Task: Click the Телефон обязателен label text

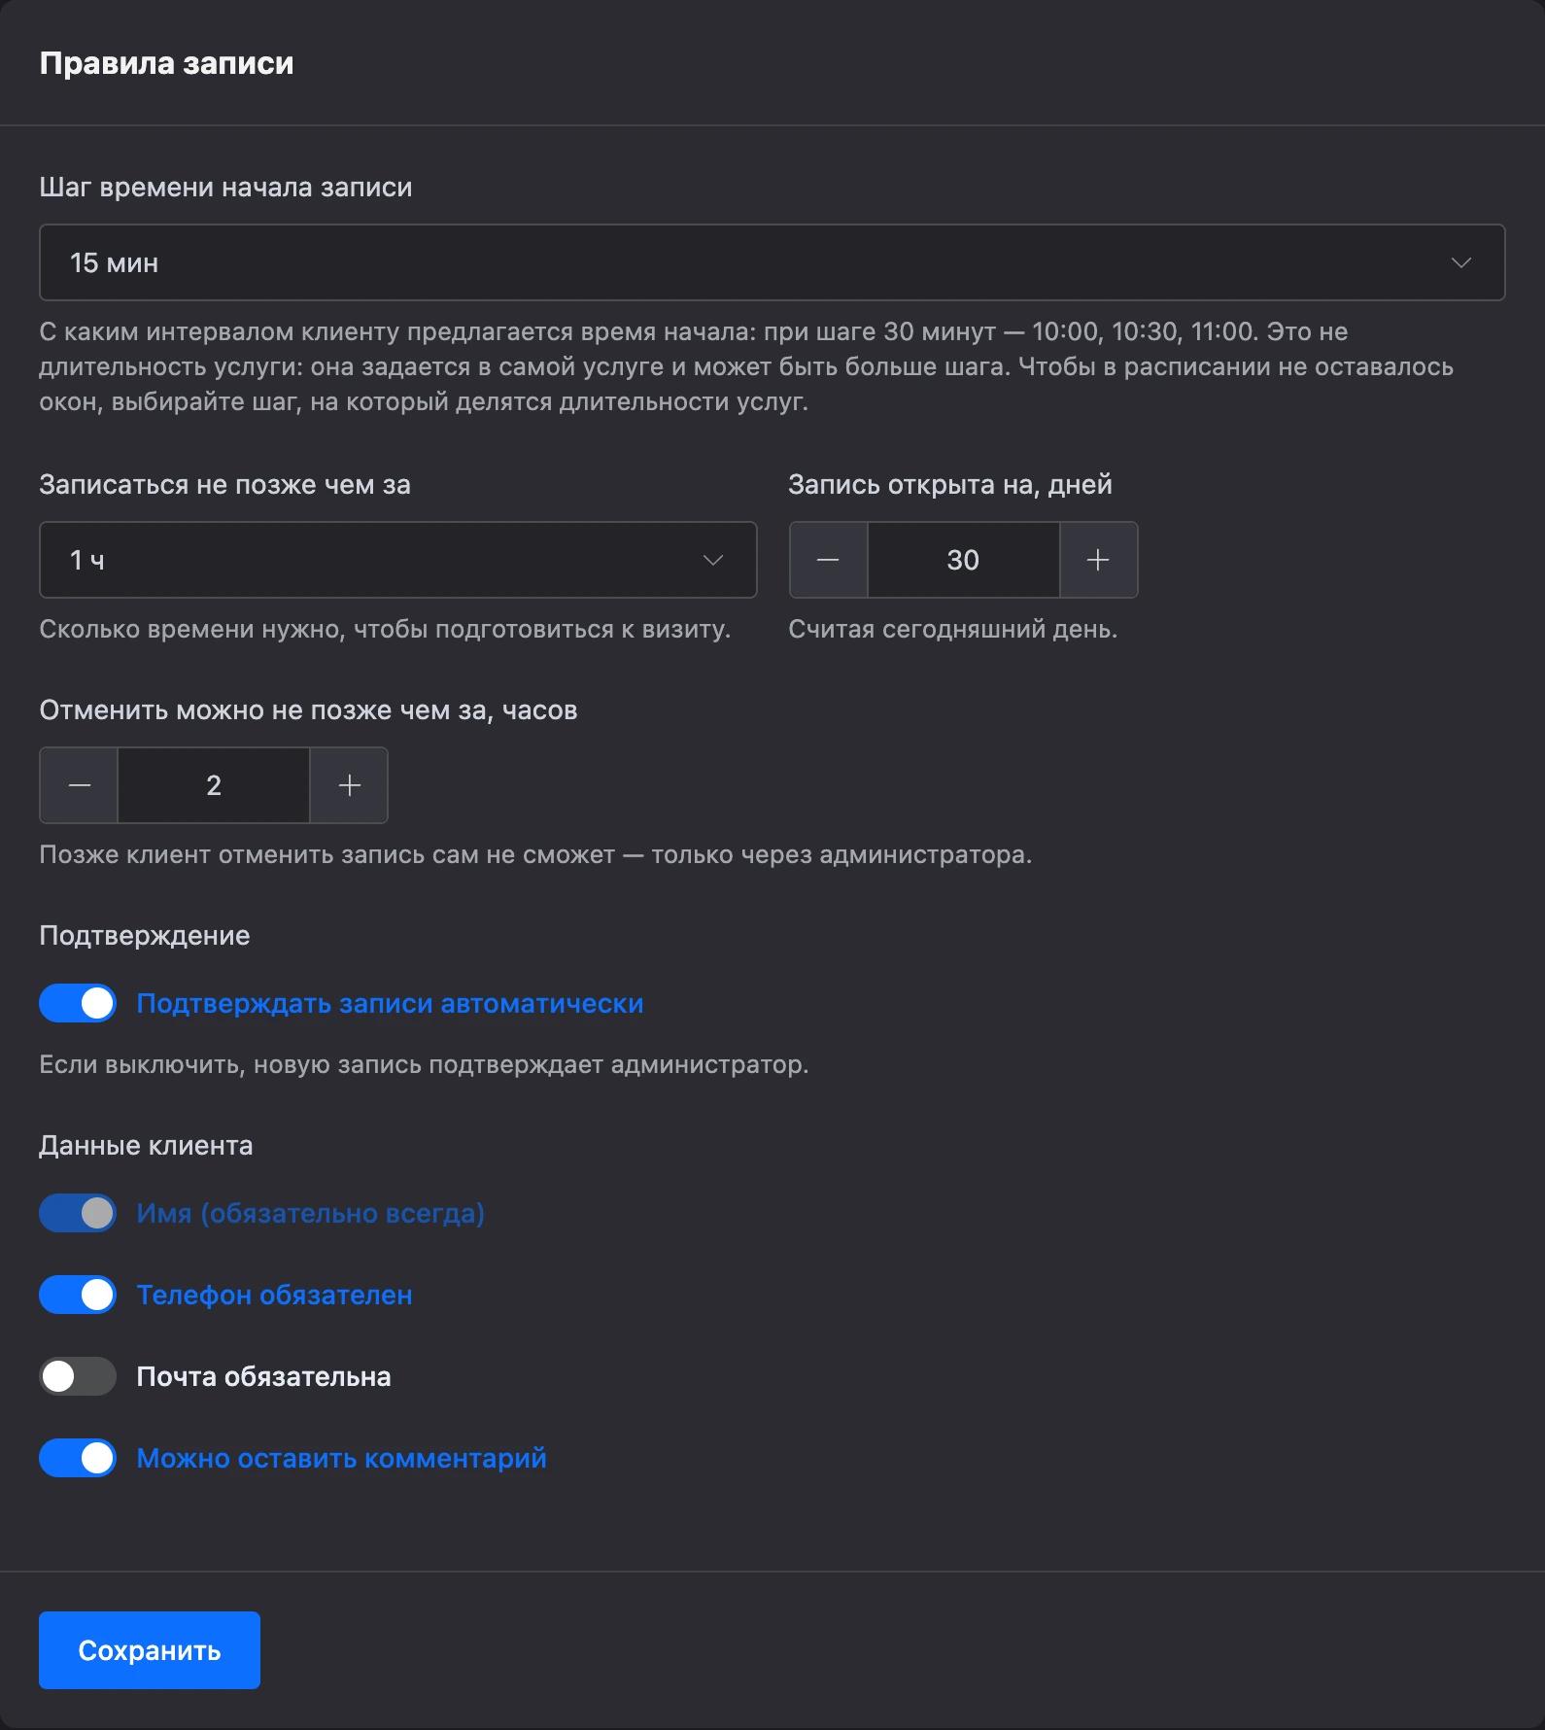Action: coord(274,1295)
